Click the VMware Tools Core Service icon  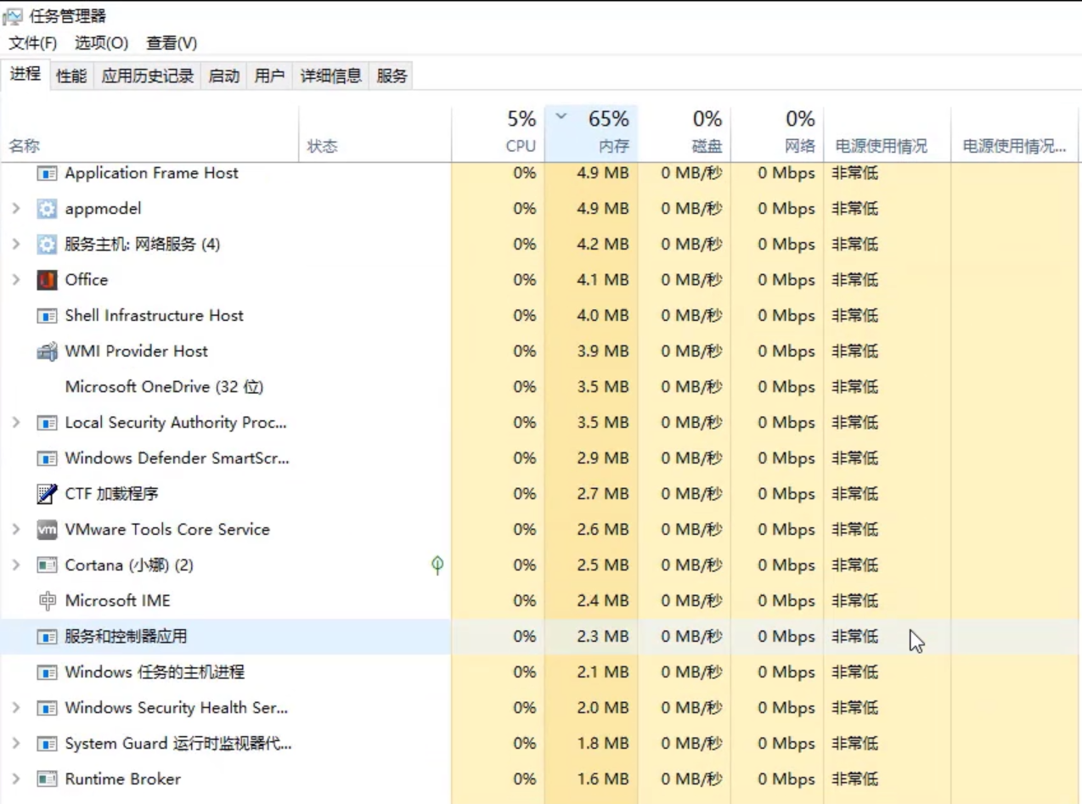point(47,529)
